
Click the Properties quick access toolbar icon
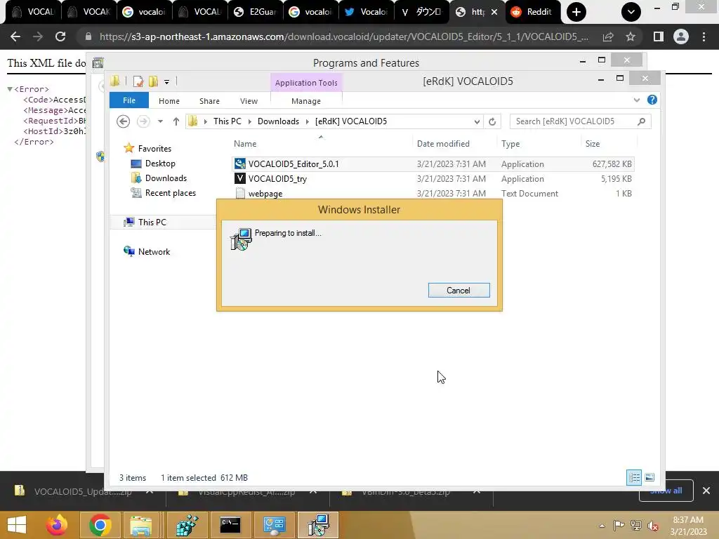tap(138, 81)
